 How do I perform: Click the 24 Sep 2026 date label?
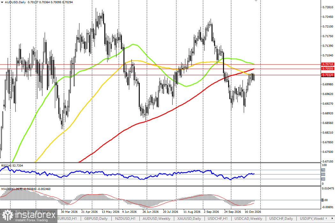point(233,212)
